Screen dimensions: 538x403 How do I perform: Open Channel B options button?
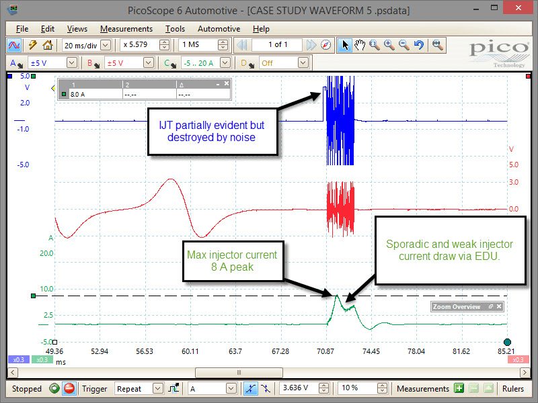pos(93,63)
